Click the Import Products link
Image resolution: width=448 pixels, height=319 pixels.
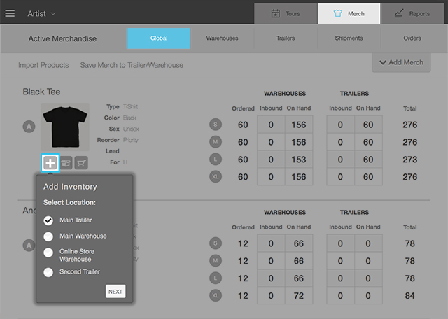43,65
